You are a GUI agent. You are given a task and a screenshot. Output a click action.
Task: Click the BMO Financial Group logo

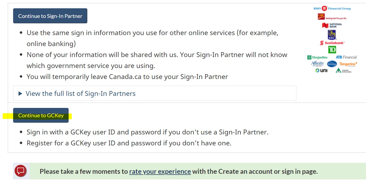pyautogui.click(x=332, y=8)
